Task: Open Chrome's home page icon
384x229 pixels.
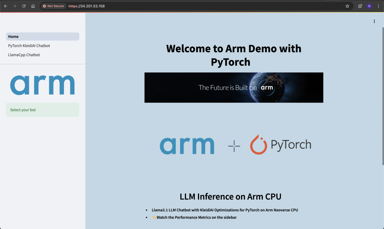Action: tap(33, 6)
